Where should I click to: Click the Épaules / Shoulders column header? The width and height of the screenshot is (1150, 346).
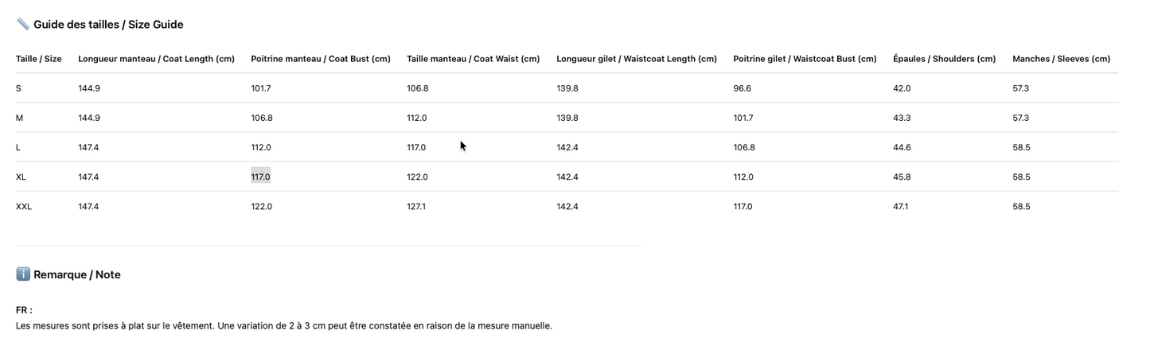pyautogui.click(x=944, y=59)
